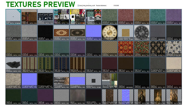The height and width of the screenshot is (106, 189).
Task: Choose the paint_c castle painting
Action: tap(174, 97)
